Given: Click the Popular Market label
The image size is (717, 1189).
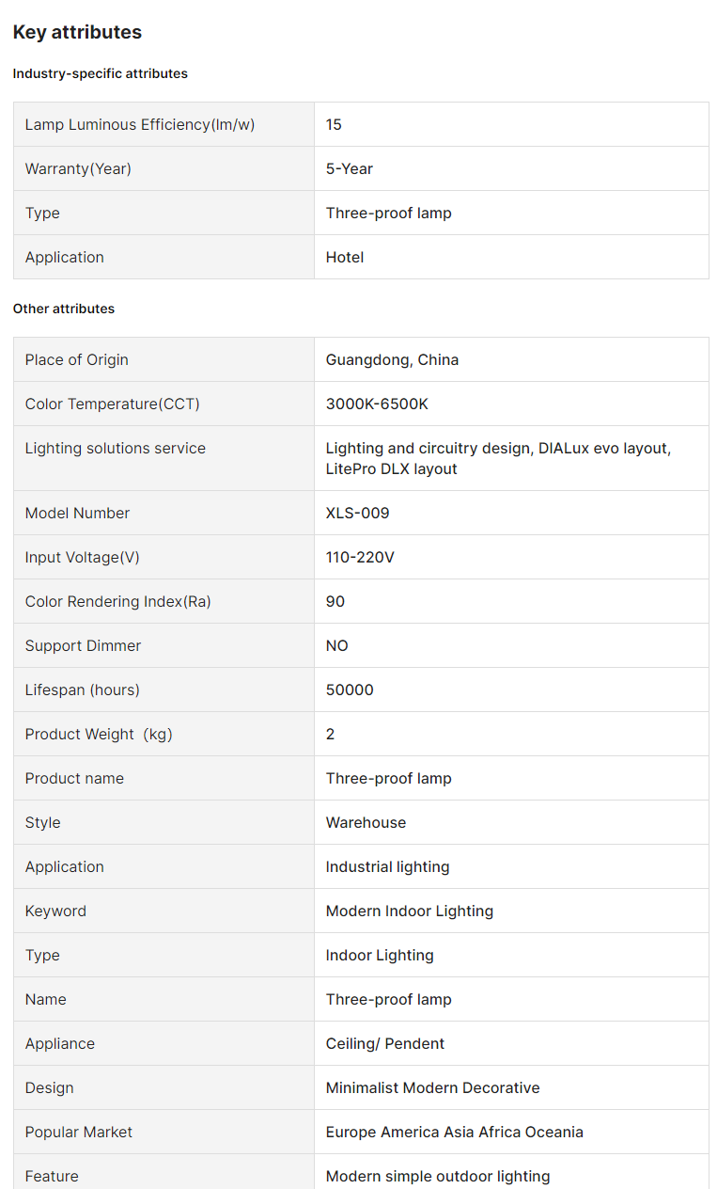Looking at the screenshot, I should pos(79,1132).
